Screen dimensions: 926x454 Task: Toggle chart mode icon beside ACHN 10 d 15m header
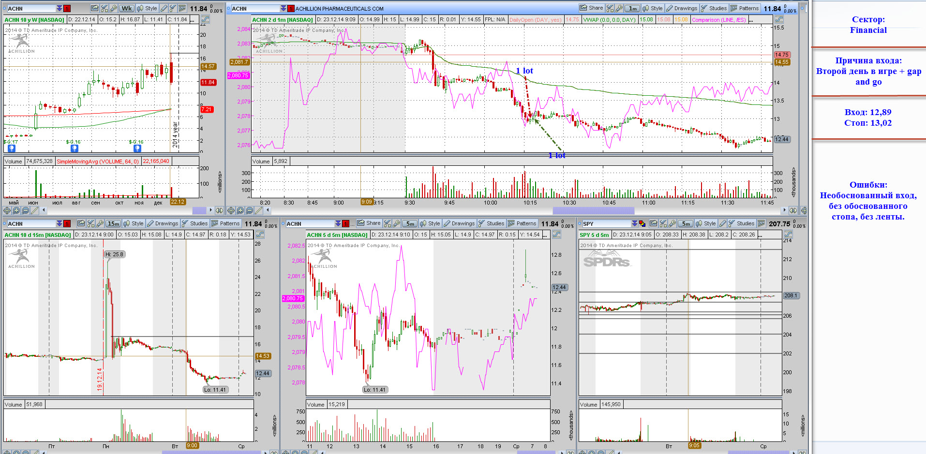click(260, 234)
